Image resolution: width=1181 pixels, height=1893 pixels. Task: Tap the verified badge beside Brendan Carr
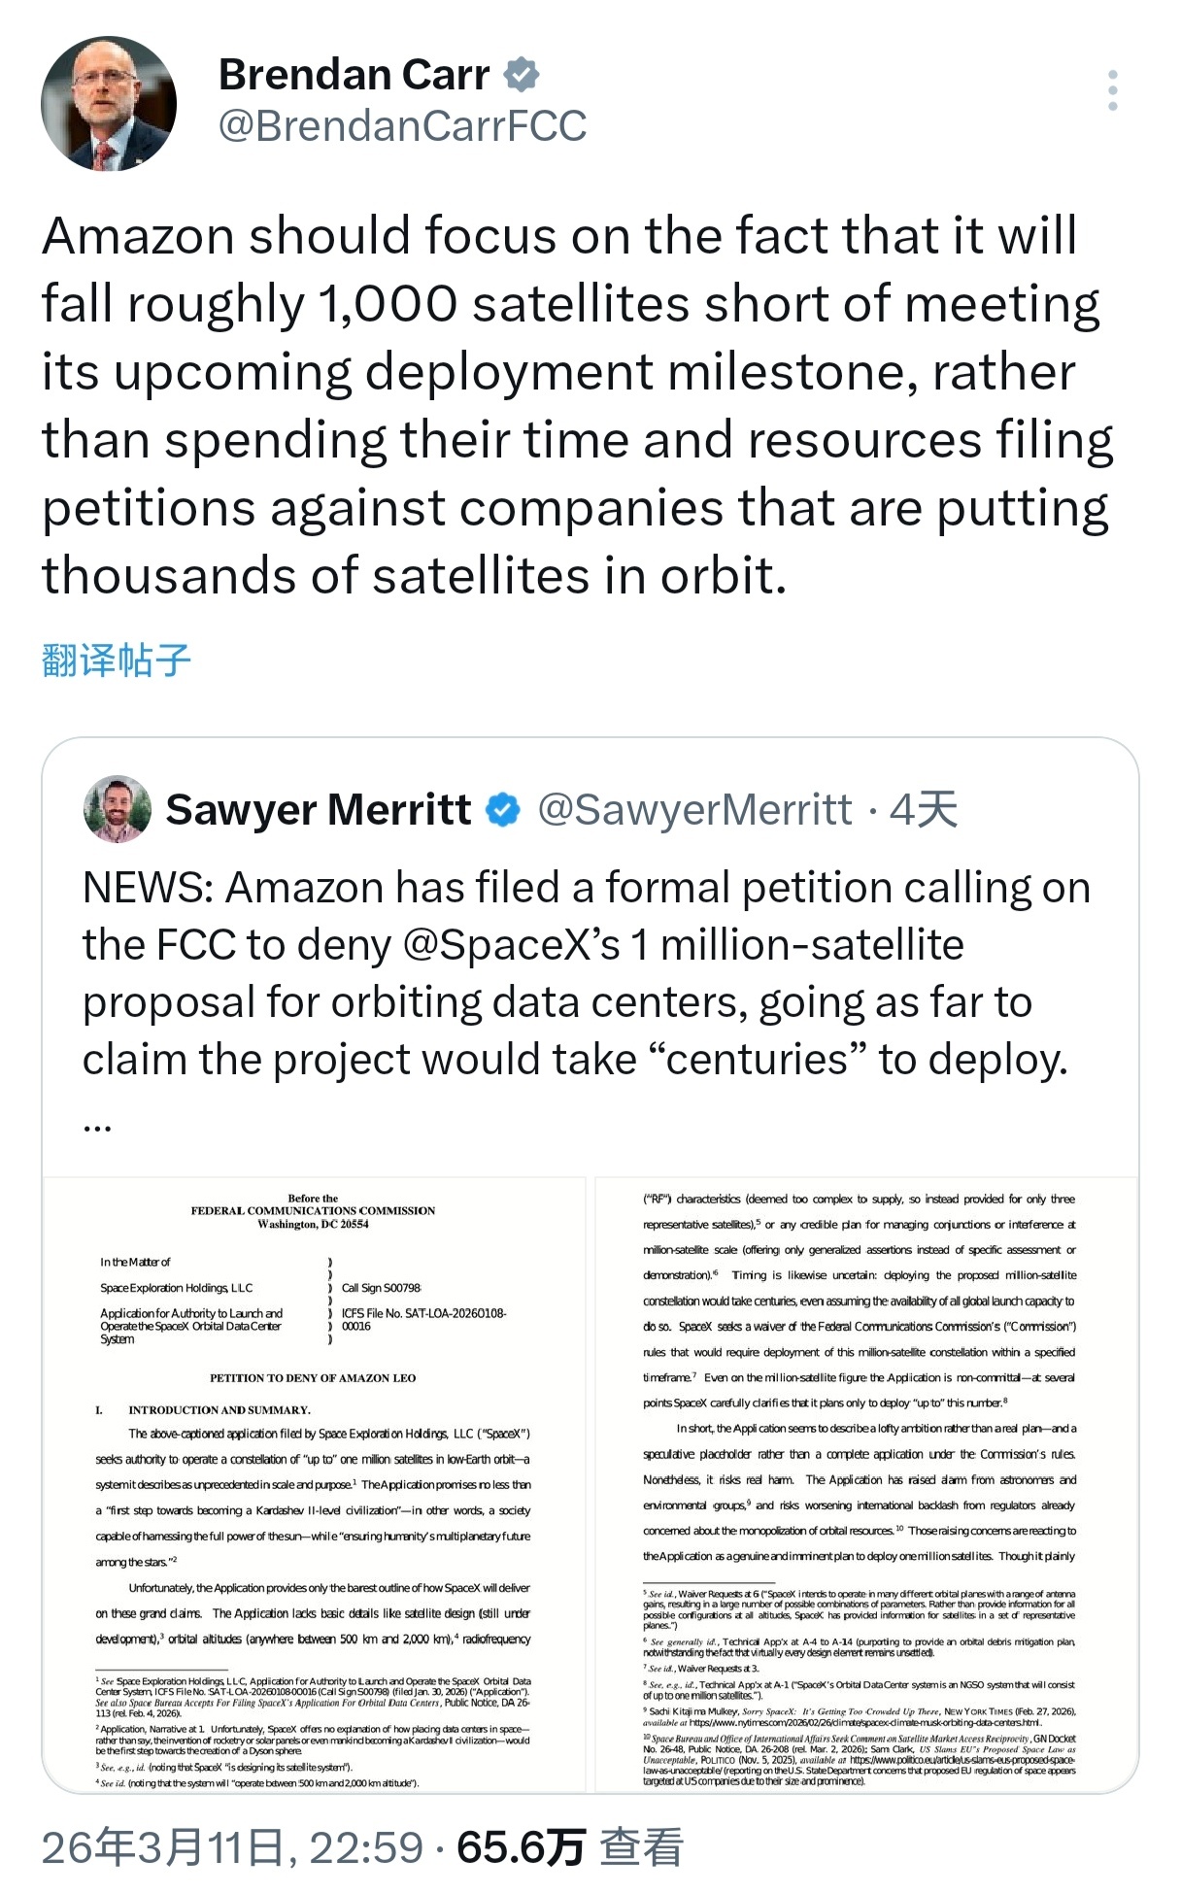pyautogui.click(x=522, y=75)
